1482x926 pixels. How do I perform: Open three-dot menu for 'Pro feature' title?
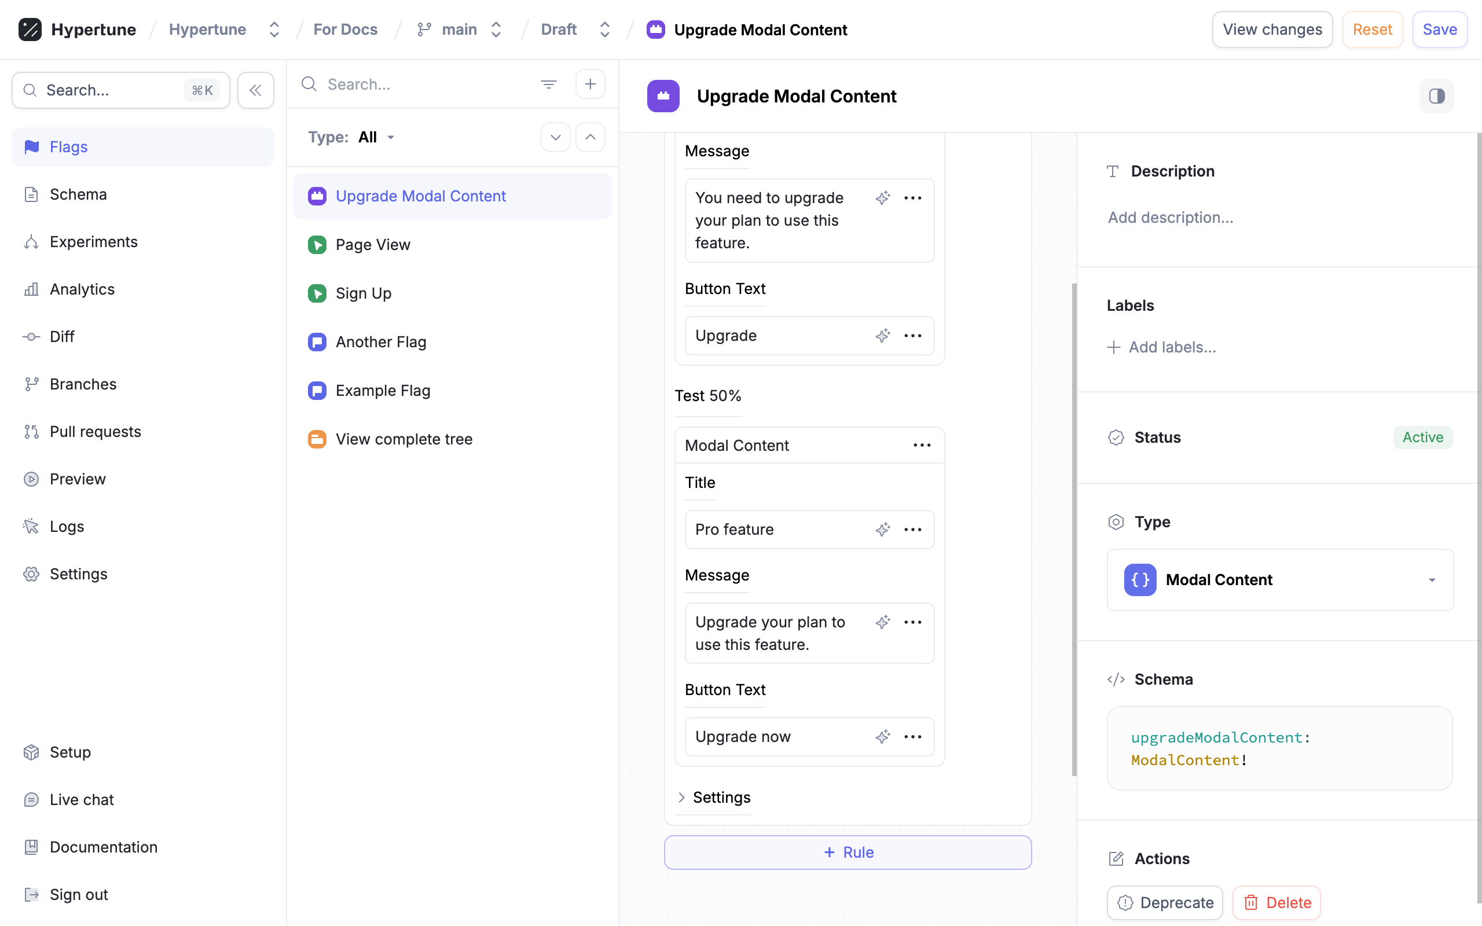[x=912, y=529]
